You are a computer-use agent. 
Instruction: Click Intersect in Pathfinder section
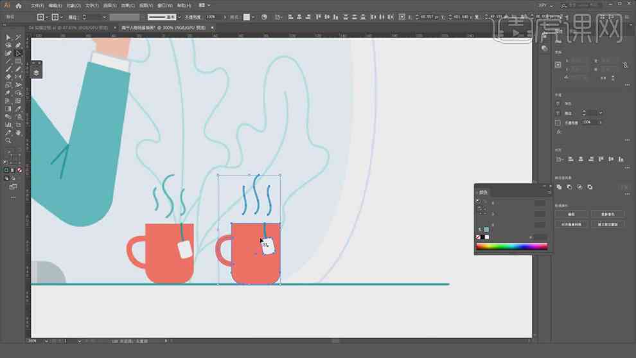[x=579, y=187]
